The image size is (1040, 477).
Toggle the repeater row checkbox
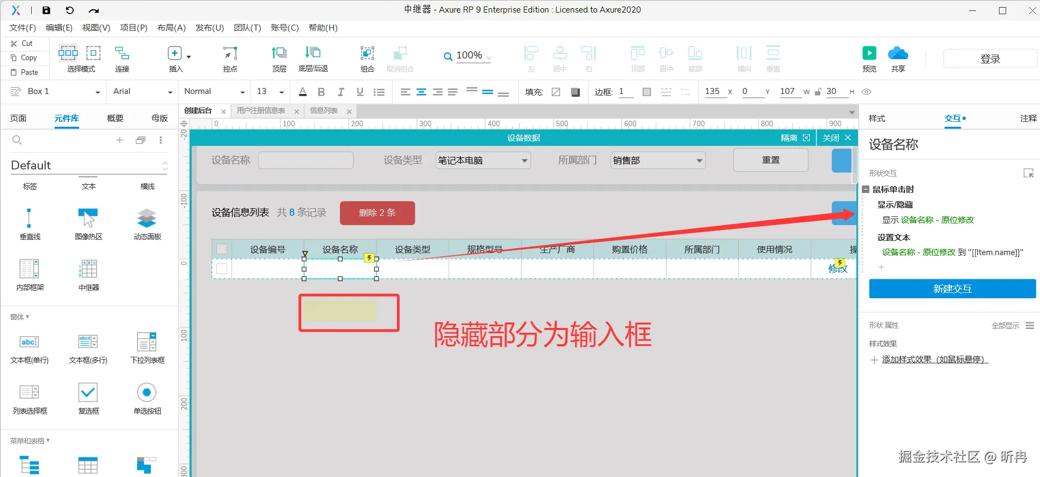[222, 269]
